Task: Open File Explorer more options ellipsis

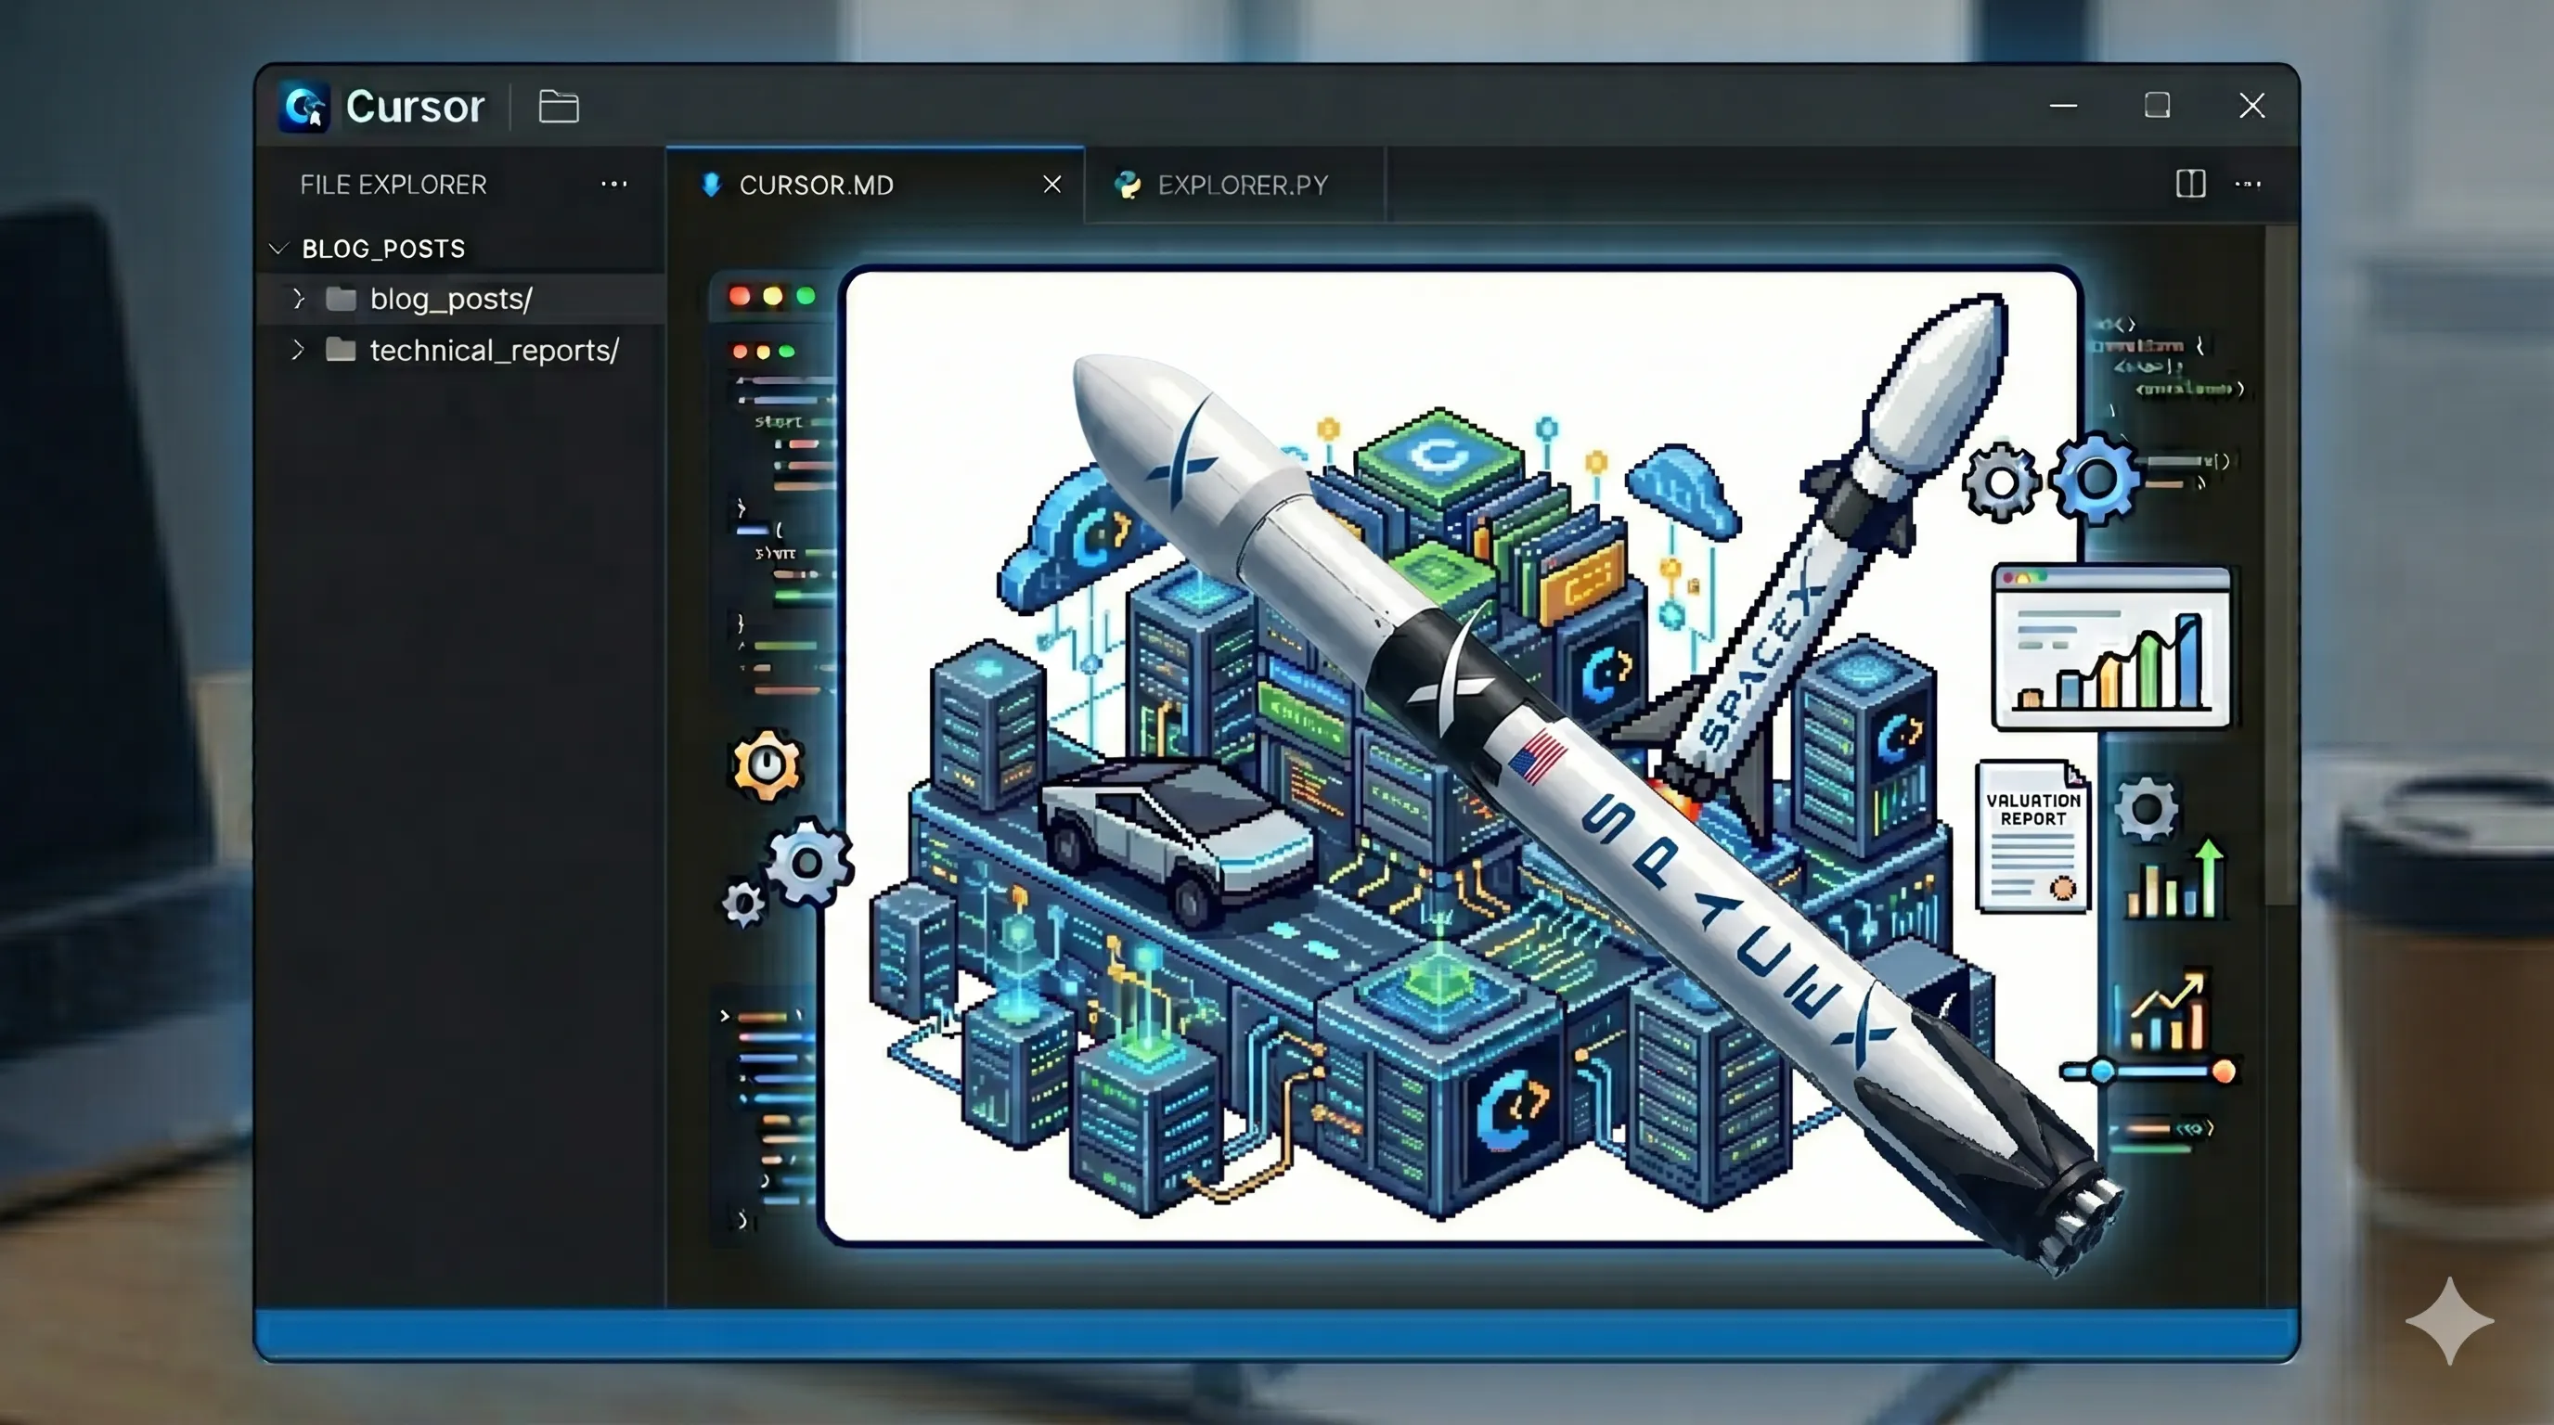Action: pos(613,185)
